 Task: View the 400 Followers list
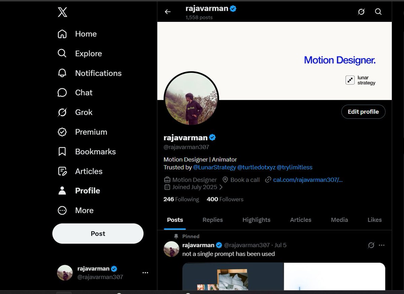(225, 199)
